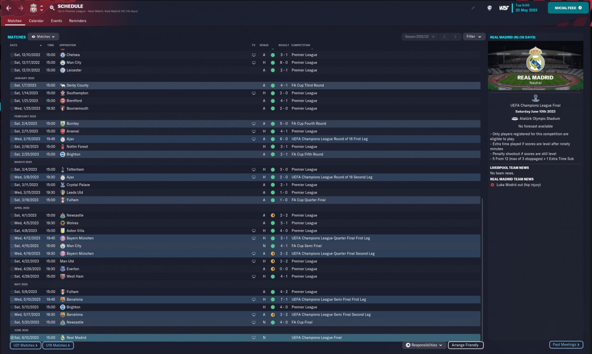Viewport: 592px width, 354px height.
Task: Click the stadium icon beside Atatürk Olympic Stadium
Action: pos(515,118)
